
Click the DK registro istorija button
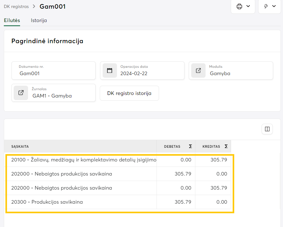tap(129, 93)
